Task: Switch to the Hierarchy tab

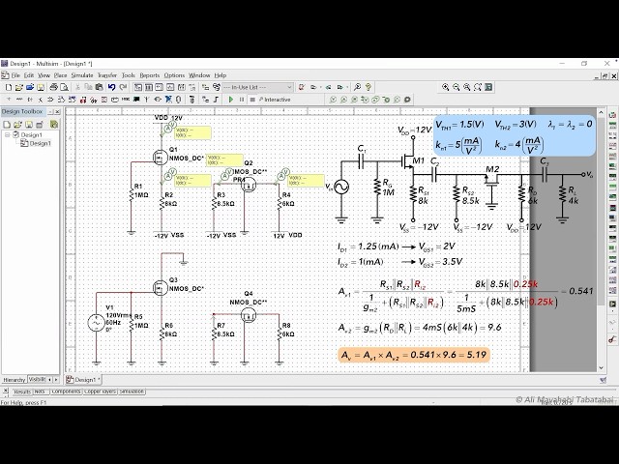Action: (x=14, y=380)
